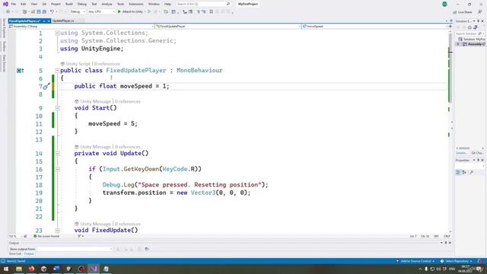The image size is (487, 274).
Task: Click the pin icon on FixedUpdatePlayer.cs tab
Action: point(44,21)
